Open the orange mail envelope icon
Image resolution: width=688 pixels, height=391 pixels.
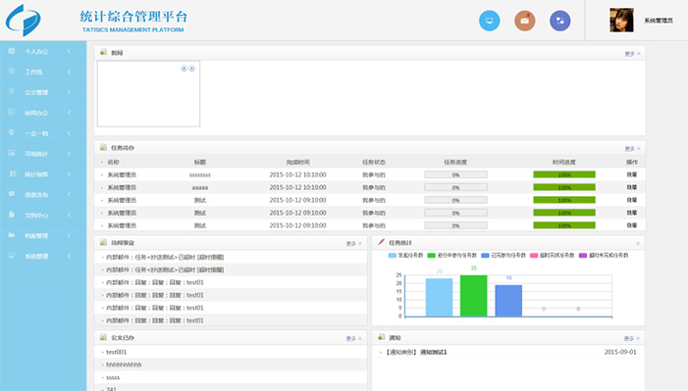point(525,21)
